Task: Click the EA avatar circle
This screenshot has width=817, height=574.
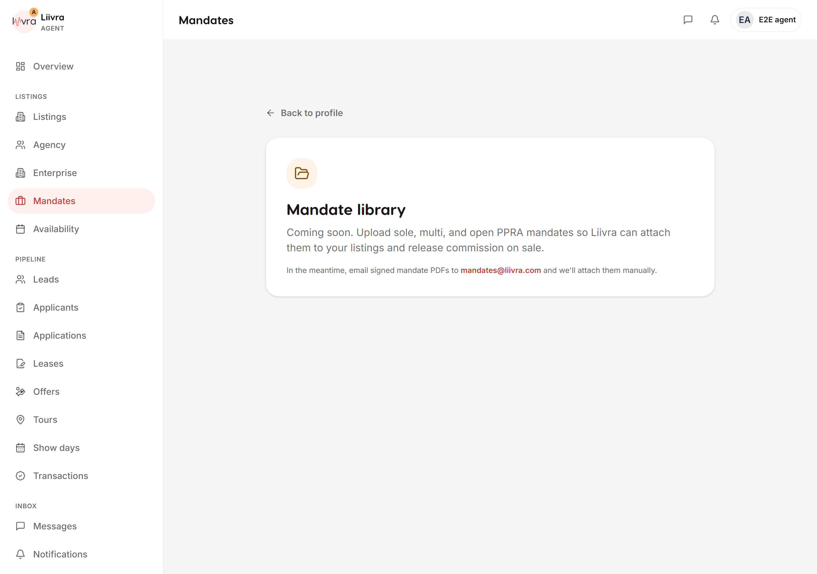Action: (745, 20)
